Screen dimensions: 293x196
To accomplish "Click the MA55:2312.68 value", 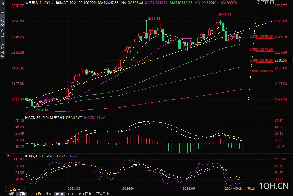I will 181,3.
